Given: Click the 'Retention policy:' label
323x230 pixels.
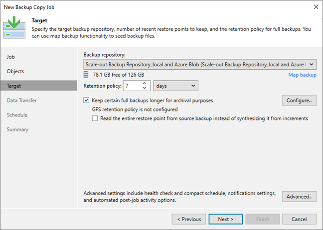Looking at the screenshot, I should click(x=102, y=86).
